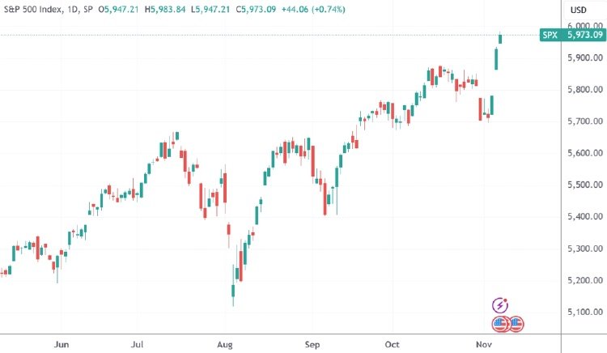The image size is (607, 353).
Task: Click the Oct label on time axis
Action: pyautogui.click(x=392, y=344)
